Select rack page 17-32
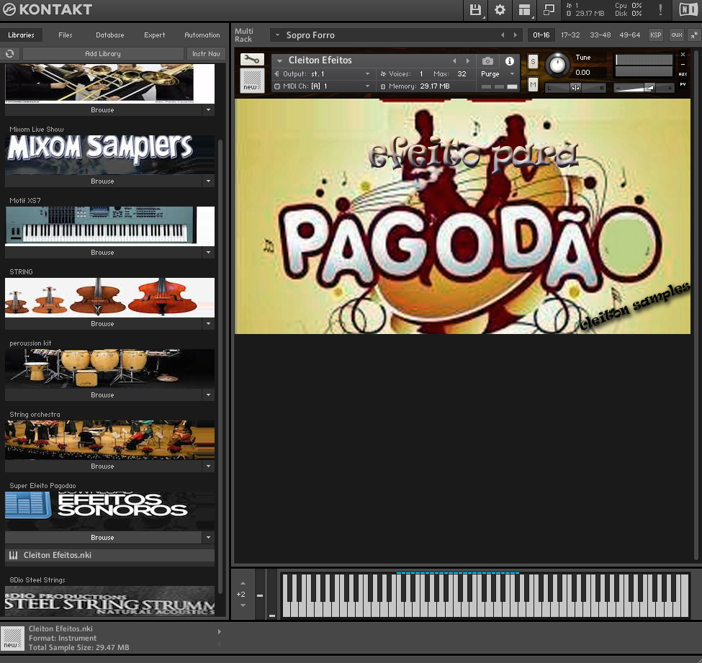 (570, 35)
